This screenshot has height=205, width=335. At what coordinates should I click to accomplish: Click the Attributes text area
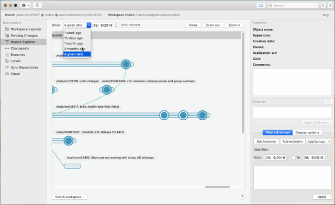[292, 112]
